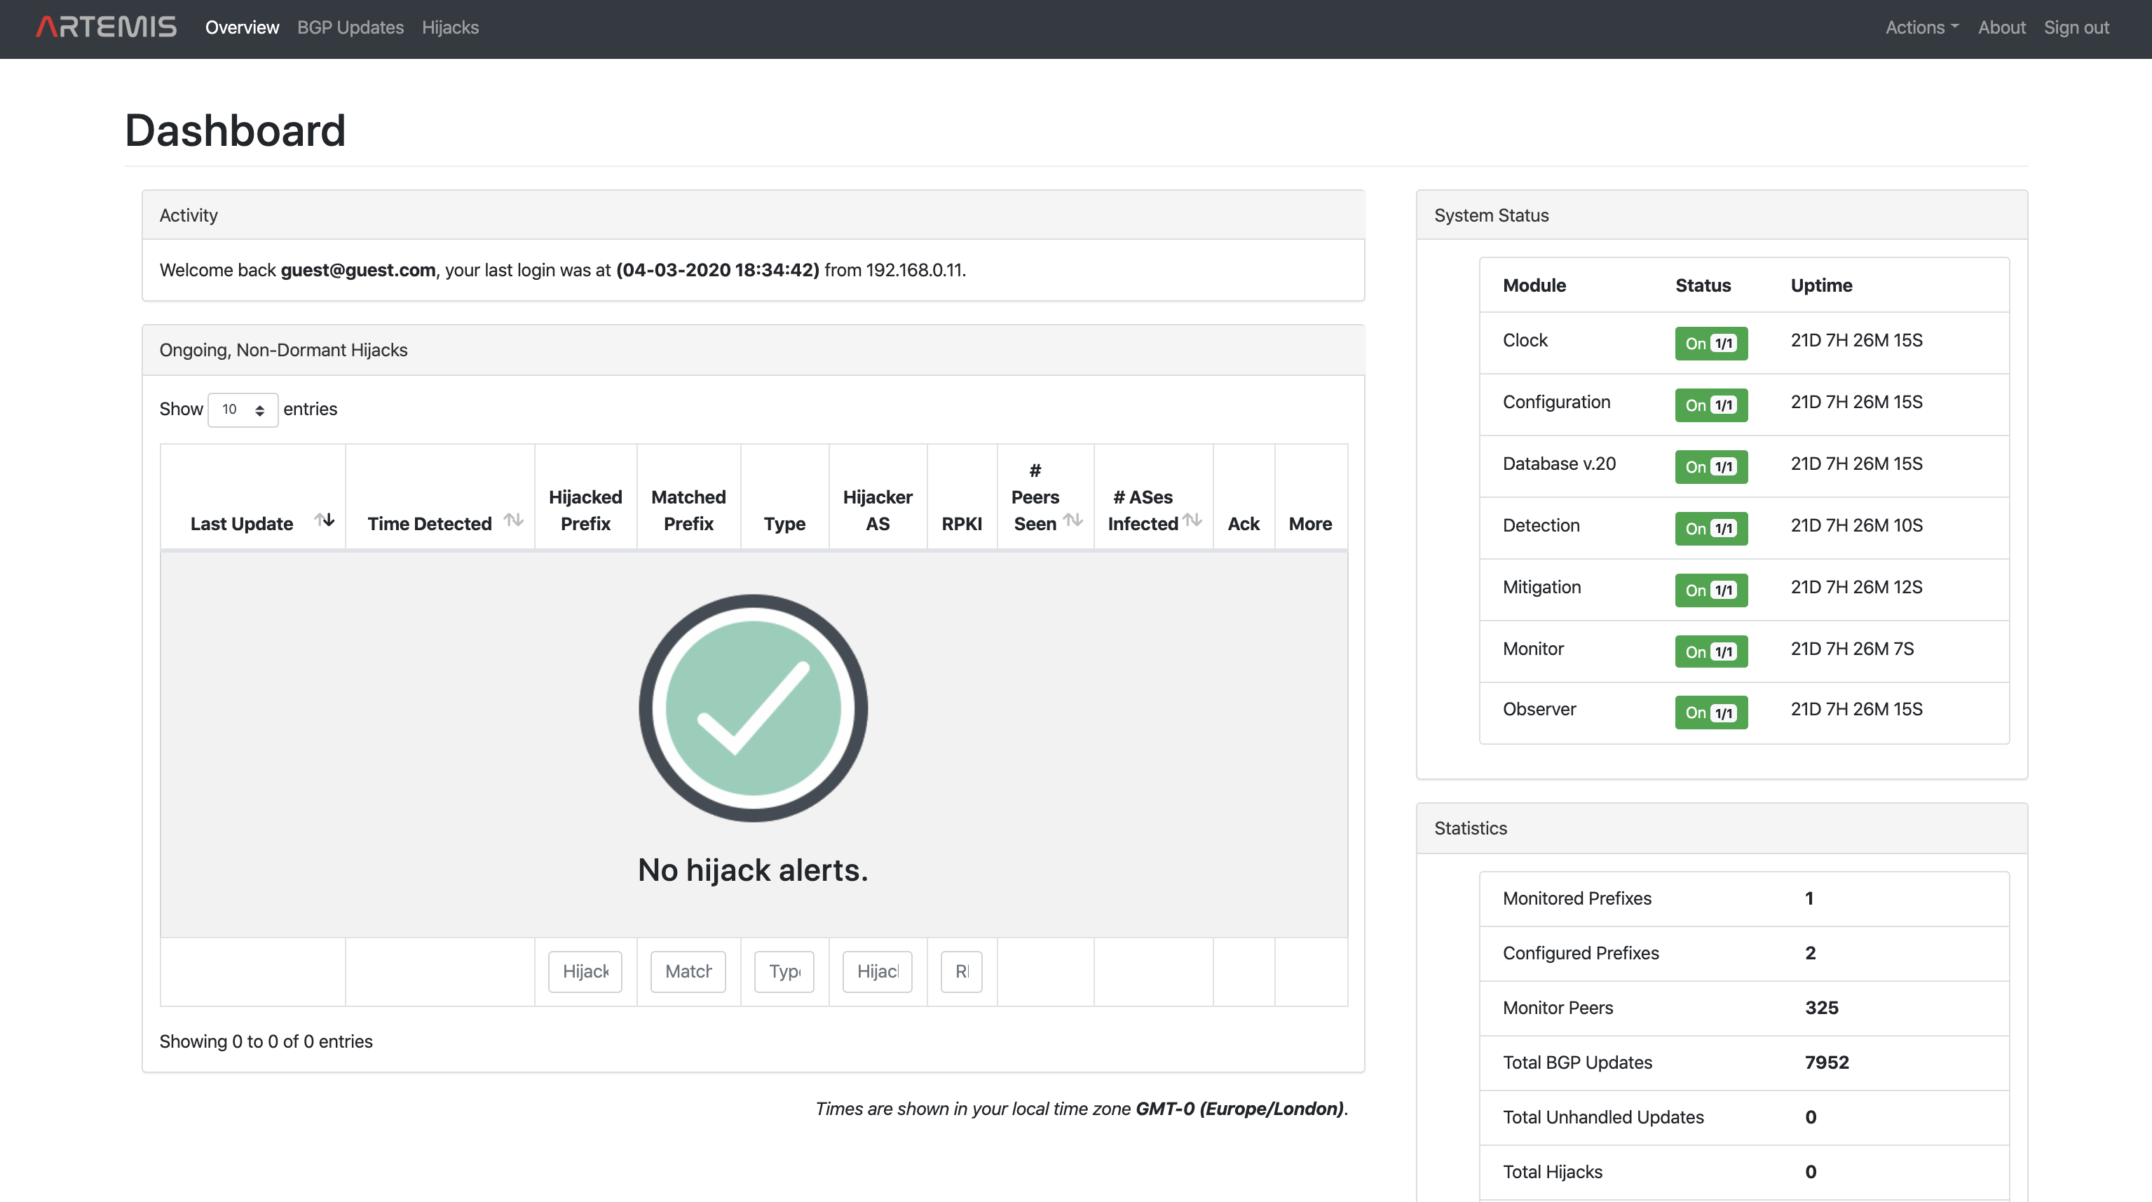The height and width of the screenshot is (1202, 2152).
Task: Click the Clock module On 1/1 badge
Action: pos(1710,344)
